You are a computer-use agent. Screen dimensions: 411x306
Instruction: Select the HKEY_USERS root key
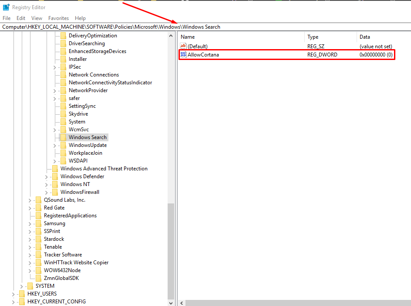(x=42, y=294)
